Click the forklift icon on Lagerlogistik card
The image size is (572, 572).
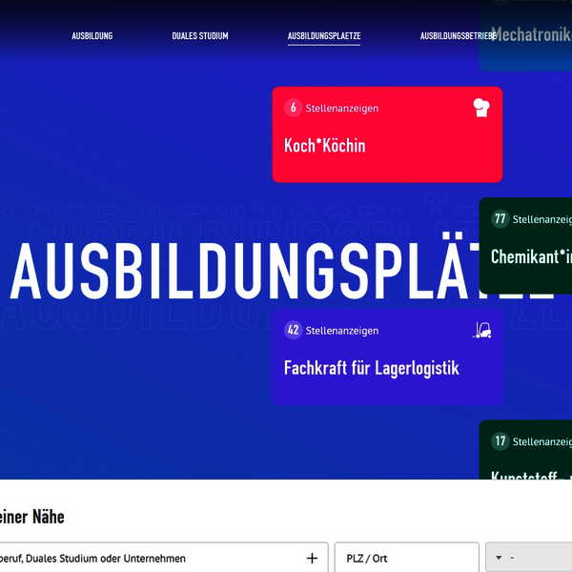click(482, 330)
